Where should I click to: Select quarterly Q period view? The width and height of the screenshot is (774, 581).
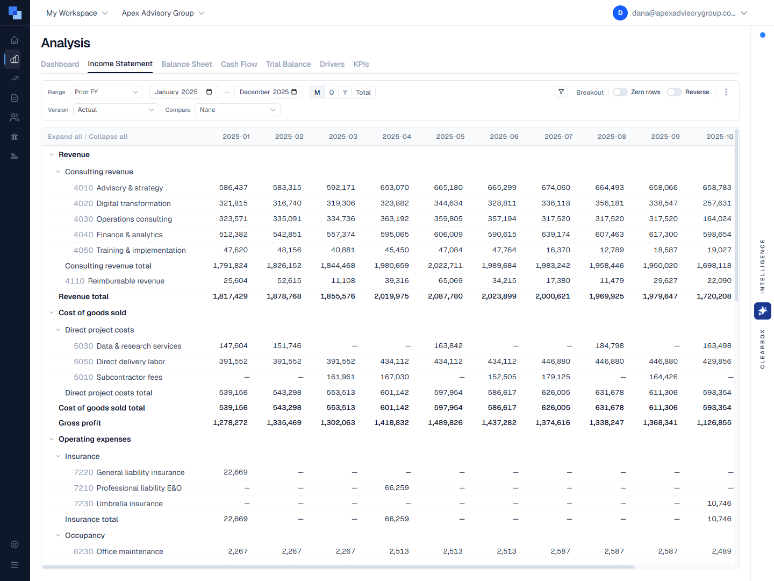coord(332,92)
